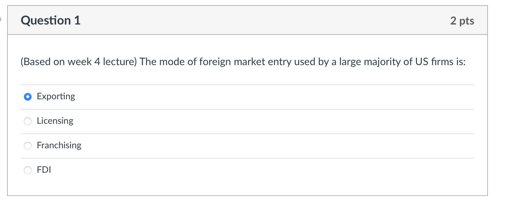Change answer from Exporting to FDI

click(x=28, y=170)
